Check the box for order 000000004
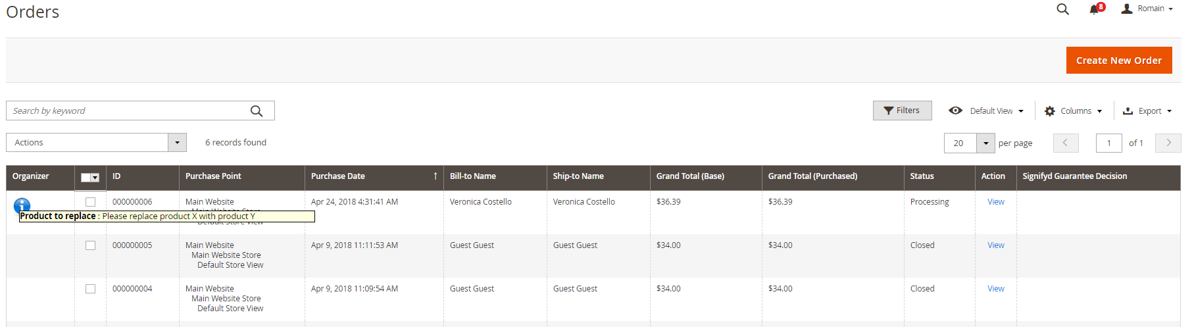This screenshot has height=327, width=1194. [90, 289]
